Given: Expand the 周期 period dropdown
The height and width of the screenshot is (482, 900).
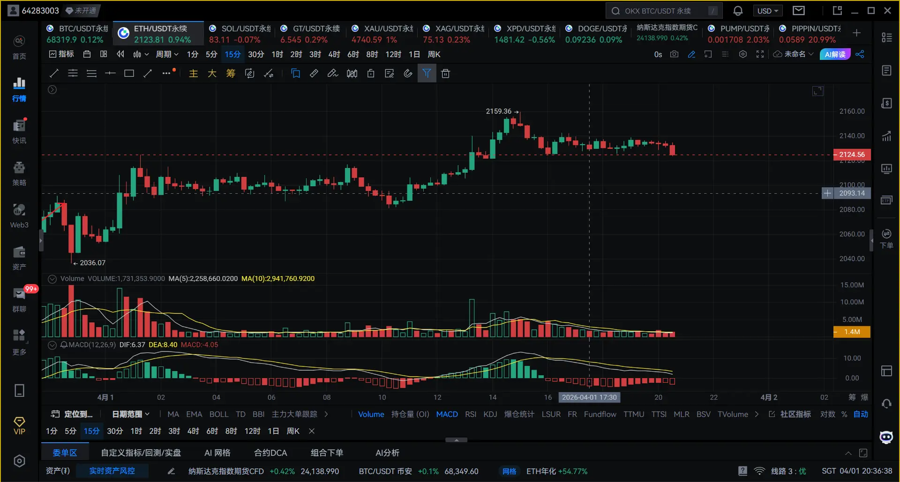Looking at the screenshot, I should coord(167,54).
